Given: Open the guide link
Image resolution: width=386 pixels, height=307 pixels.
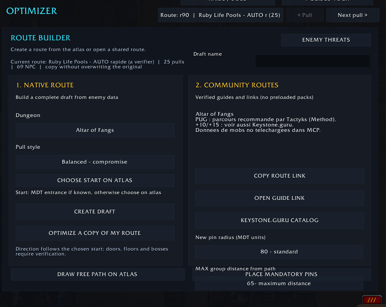Looking at the screenshot, I should click(280, 198).
